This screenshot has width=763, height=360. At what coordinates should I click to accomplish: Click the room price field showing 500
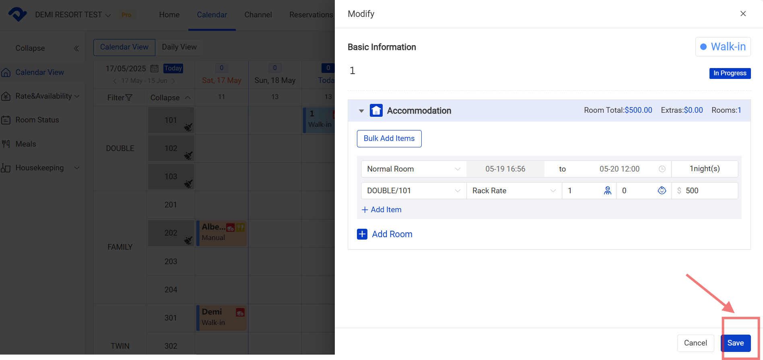pyautogui.click(x=708, y=190)
